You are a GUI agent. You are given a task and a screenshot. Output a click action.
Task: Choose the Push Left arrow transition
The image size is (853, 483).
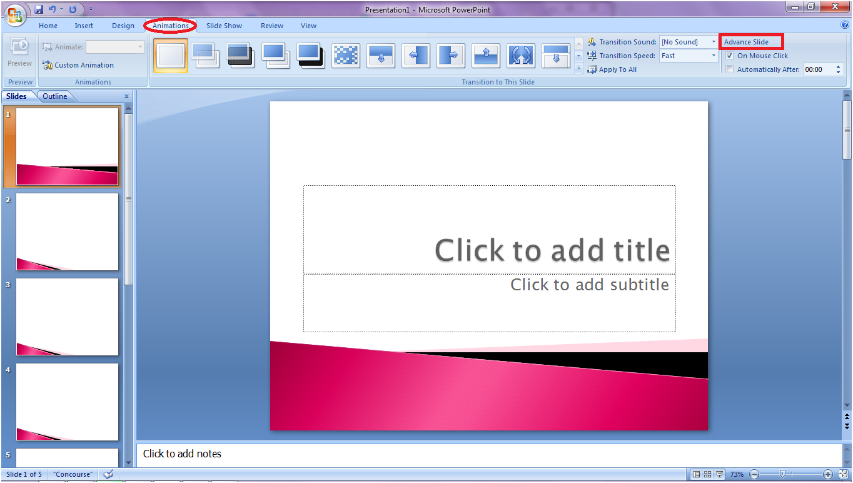pyautogui.click(x=416, y=56)
